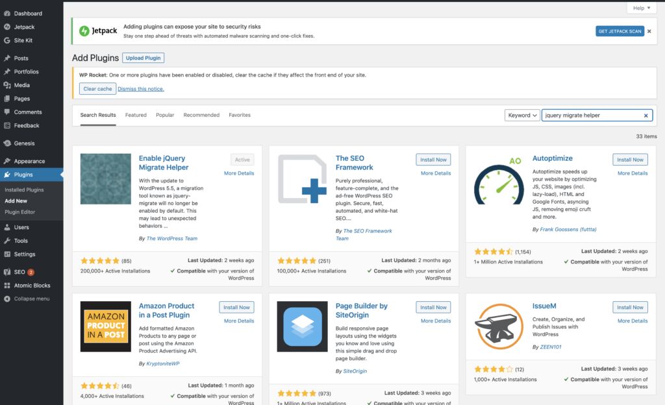Viewport: 665px width, 405px height.
Task: Clear the plugin search field with X
Action: (646, 116)
